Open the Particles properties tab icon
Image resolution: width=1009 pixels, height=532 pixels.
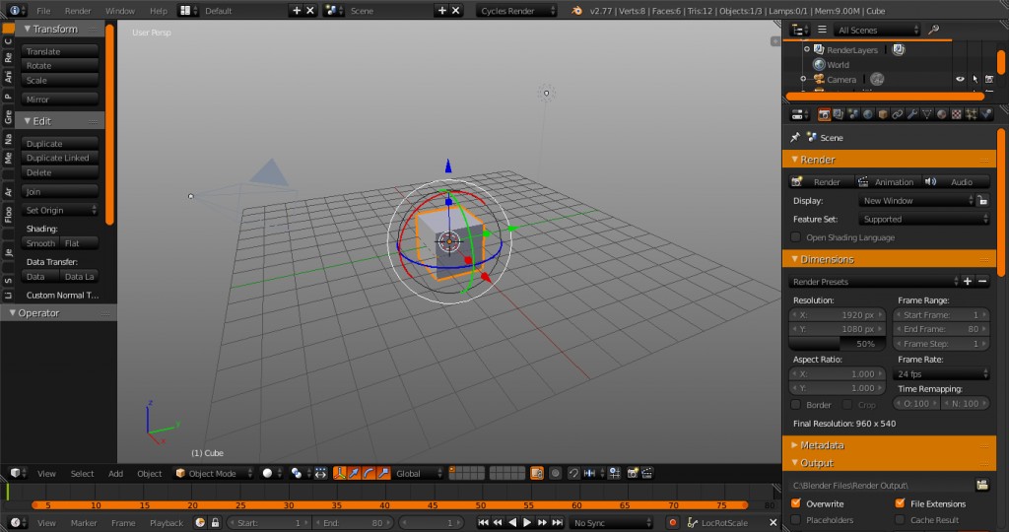click(972, 114)
